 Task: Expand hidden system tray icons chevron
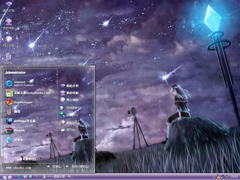click(214, 177)
